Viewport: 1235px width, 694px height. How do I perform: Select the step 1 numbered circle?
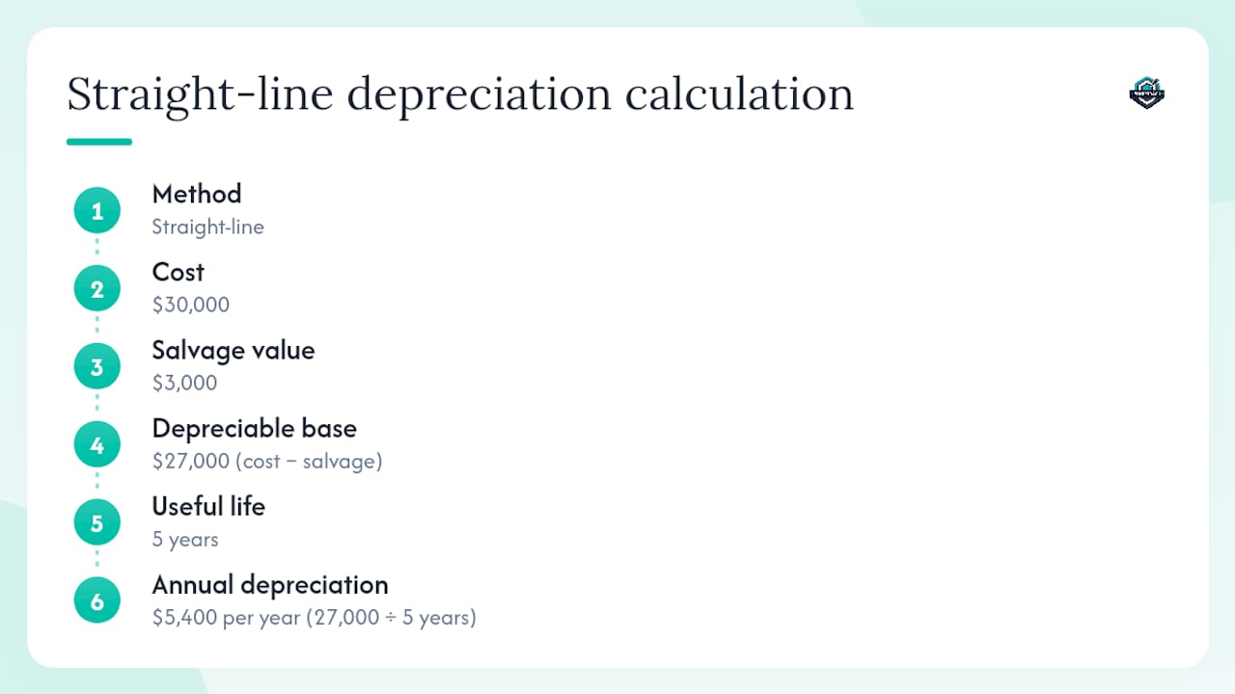(x=97, y=210)
